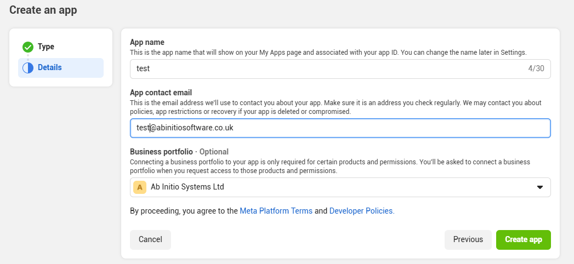Click the App name description text
This screenshot has width=574, height=264.
[328, 53]
